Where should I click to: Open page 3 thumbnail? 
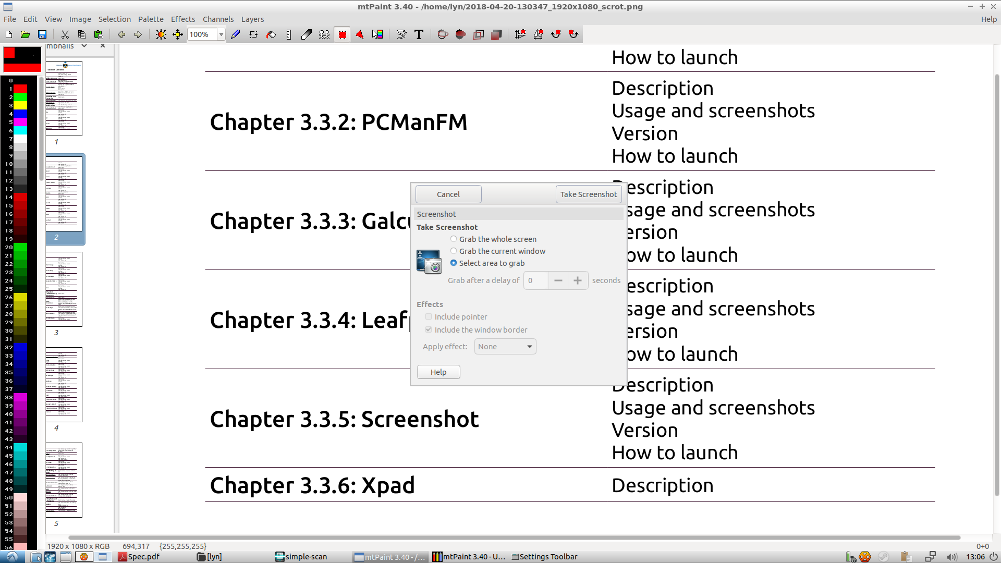tap(64, 289)
